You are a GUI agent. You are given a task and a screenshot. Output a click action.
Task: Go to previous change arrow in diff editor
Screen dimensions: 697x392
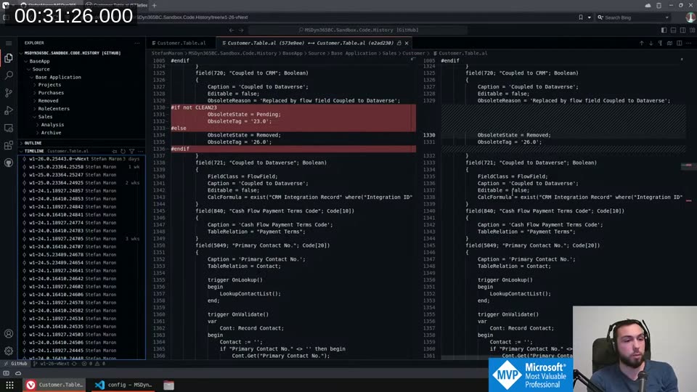tap(641, 43)
